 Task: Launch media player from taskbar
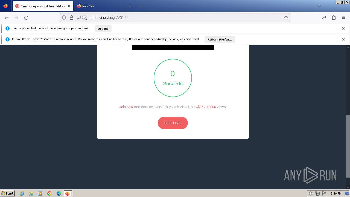point(40,193)
